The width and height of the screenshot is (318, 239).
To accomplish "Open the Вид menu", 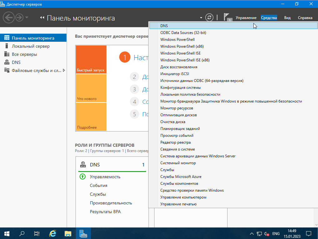I will (287, 18).
